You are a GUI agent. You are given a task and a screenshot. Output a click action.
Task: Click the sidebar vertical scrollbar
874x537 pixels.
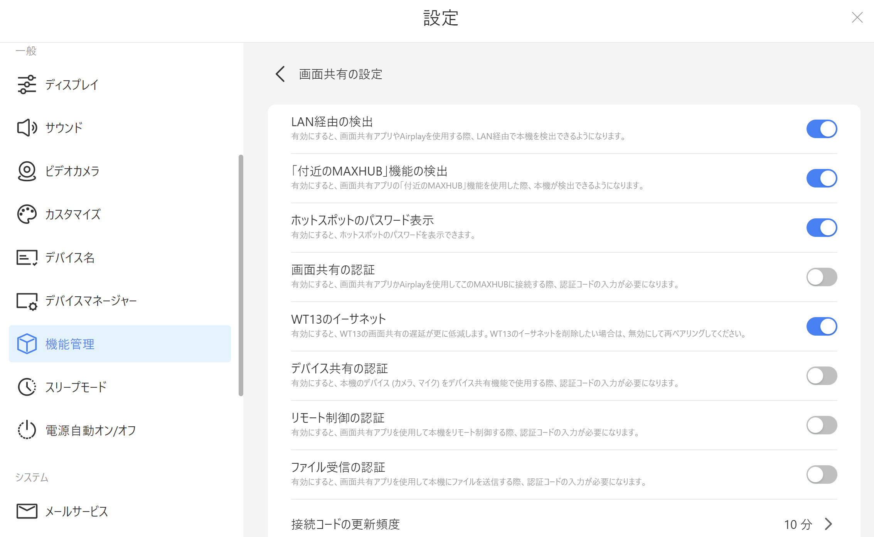coord(241,275)
